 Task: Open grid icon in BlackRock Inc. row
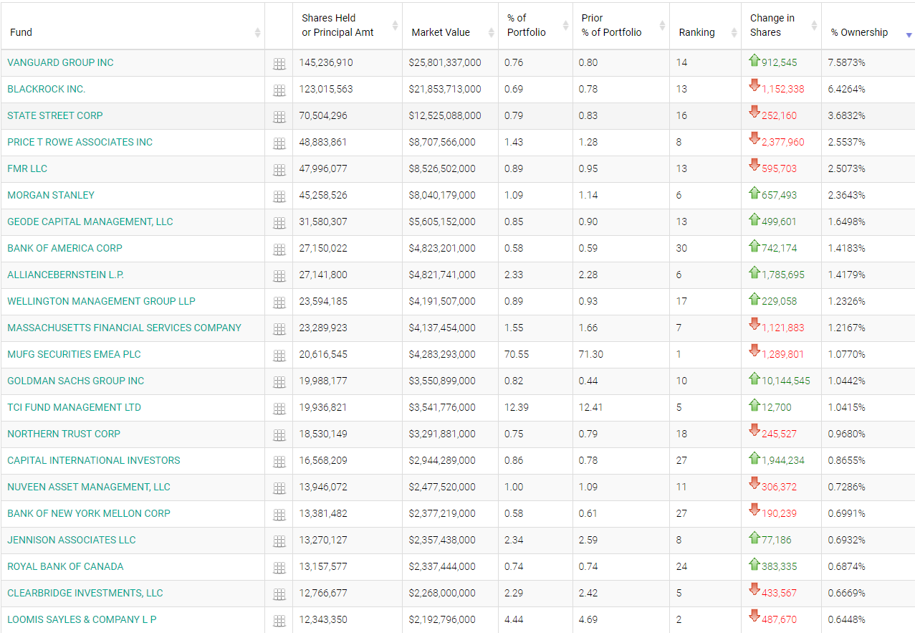[x=279, y=90]
